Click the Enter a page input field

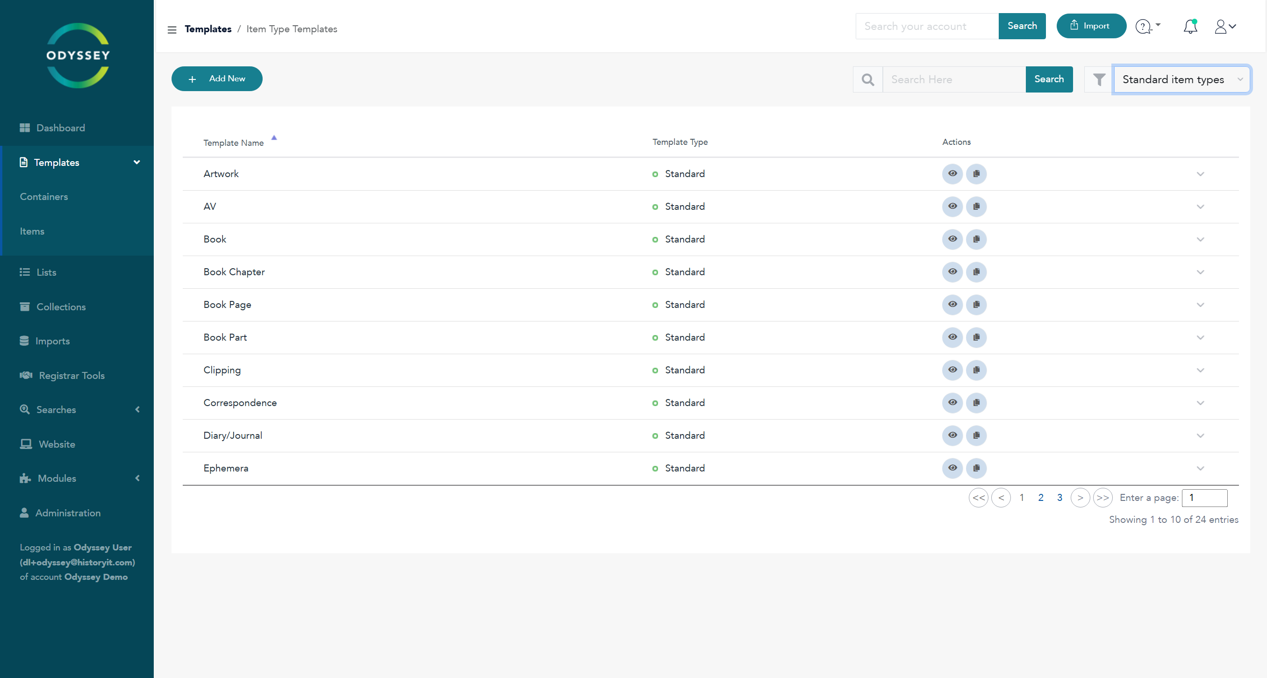1204,498
